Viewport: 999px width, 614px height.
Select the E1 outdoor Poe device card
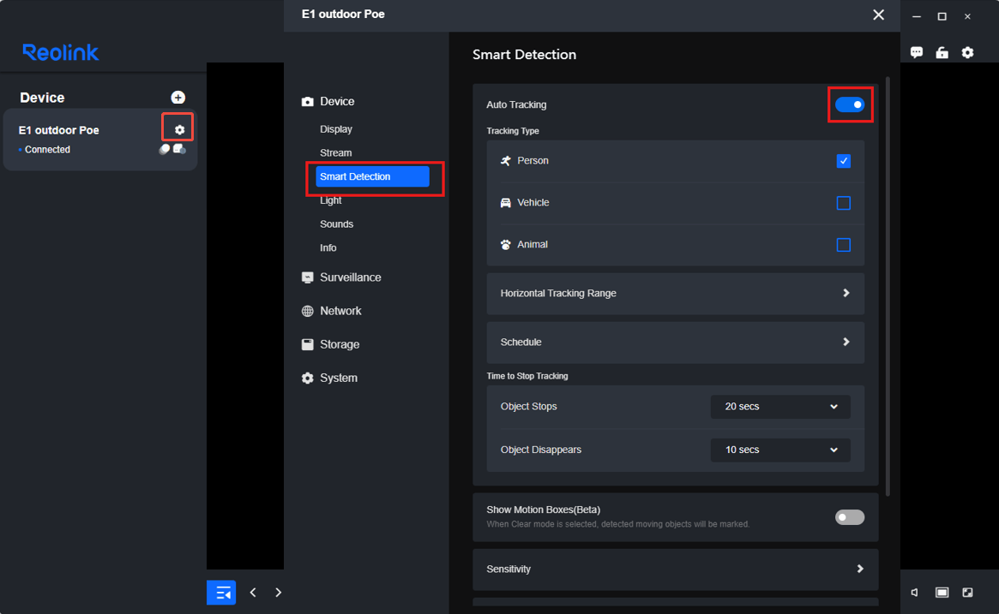click(x=100, y=140)
